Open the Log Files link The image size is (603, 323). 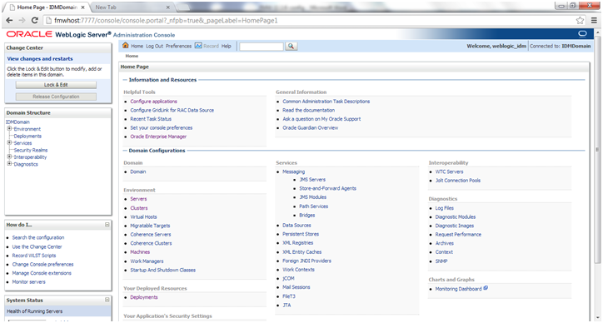click(x=445, y=208)
